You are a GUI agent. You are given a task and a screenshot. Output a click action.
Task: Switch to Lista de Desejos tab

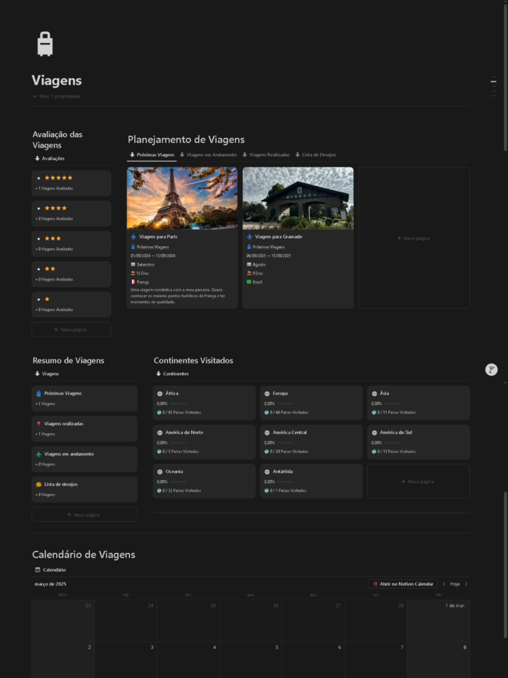(x=316, y=155)
